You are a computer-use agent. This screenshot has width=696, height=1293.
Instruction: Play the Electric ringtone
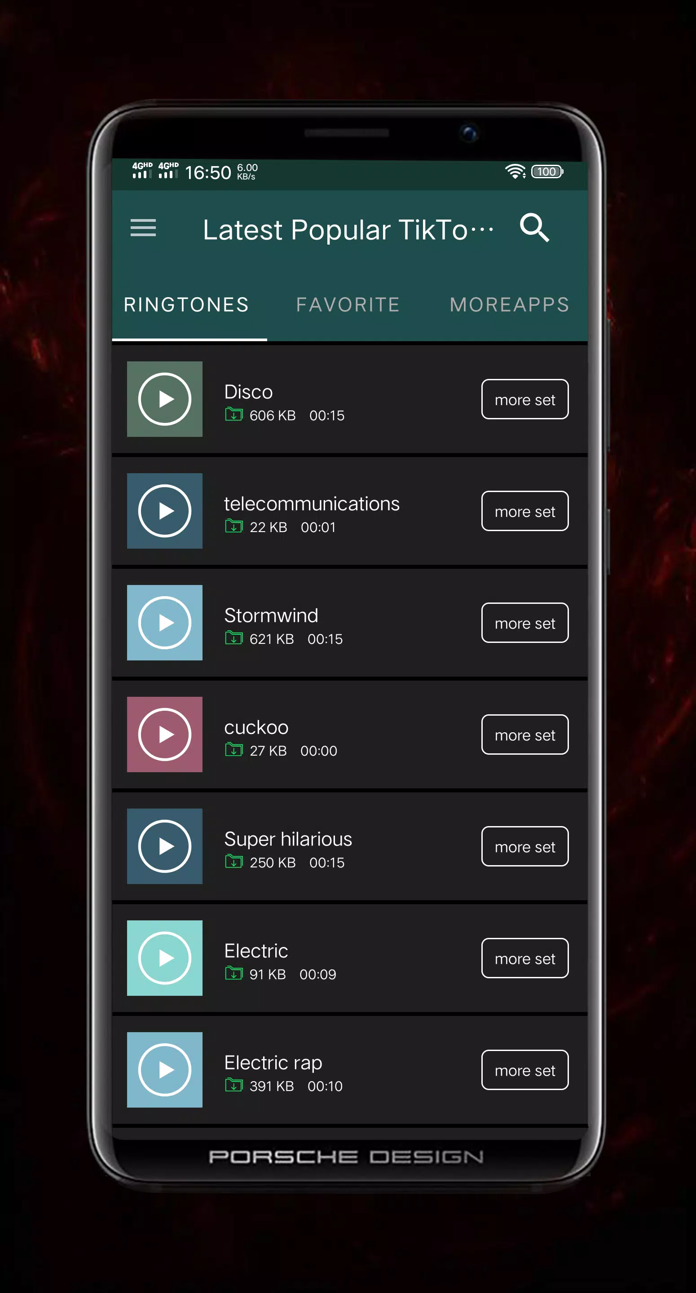click(165, 958)
